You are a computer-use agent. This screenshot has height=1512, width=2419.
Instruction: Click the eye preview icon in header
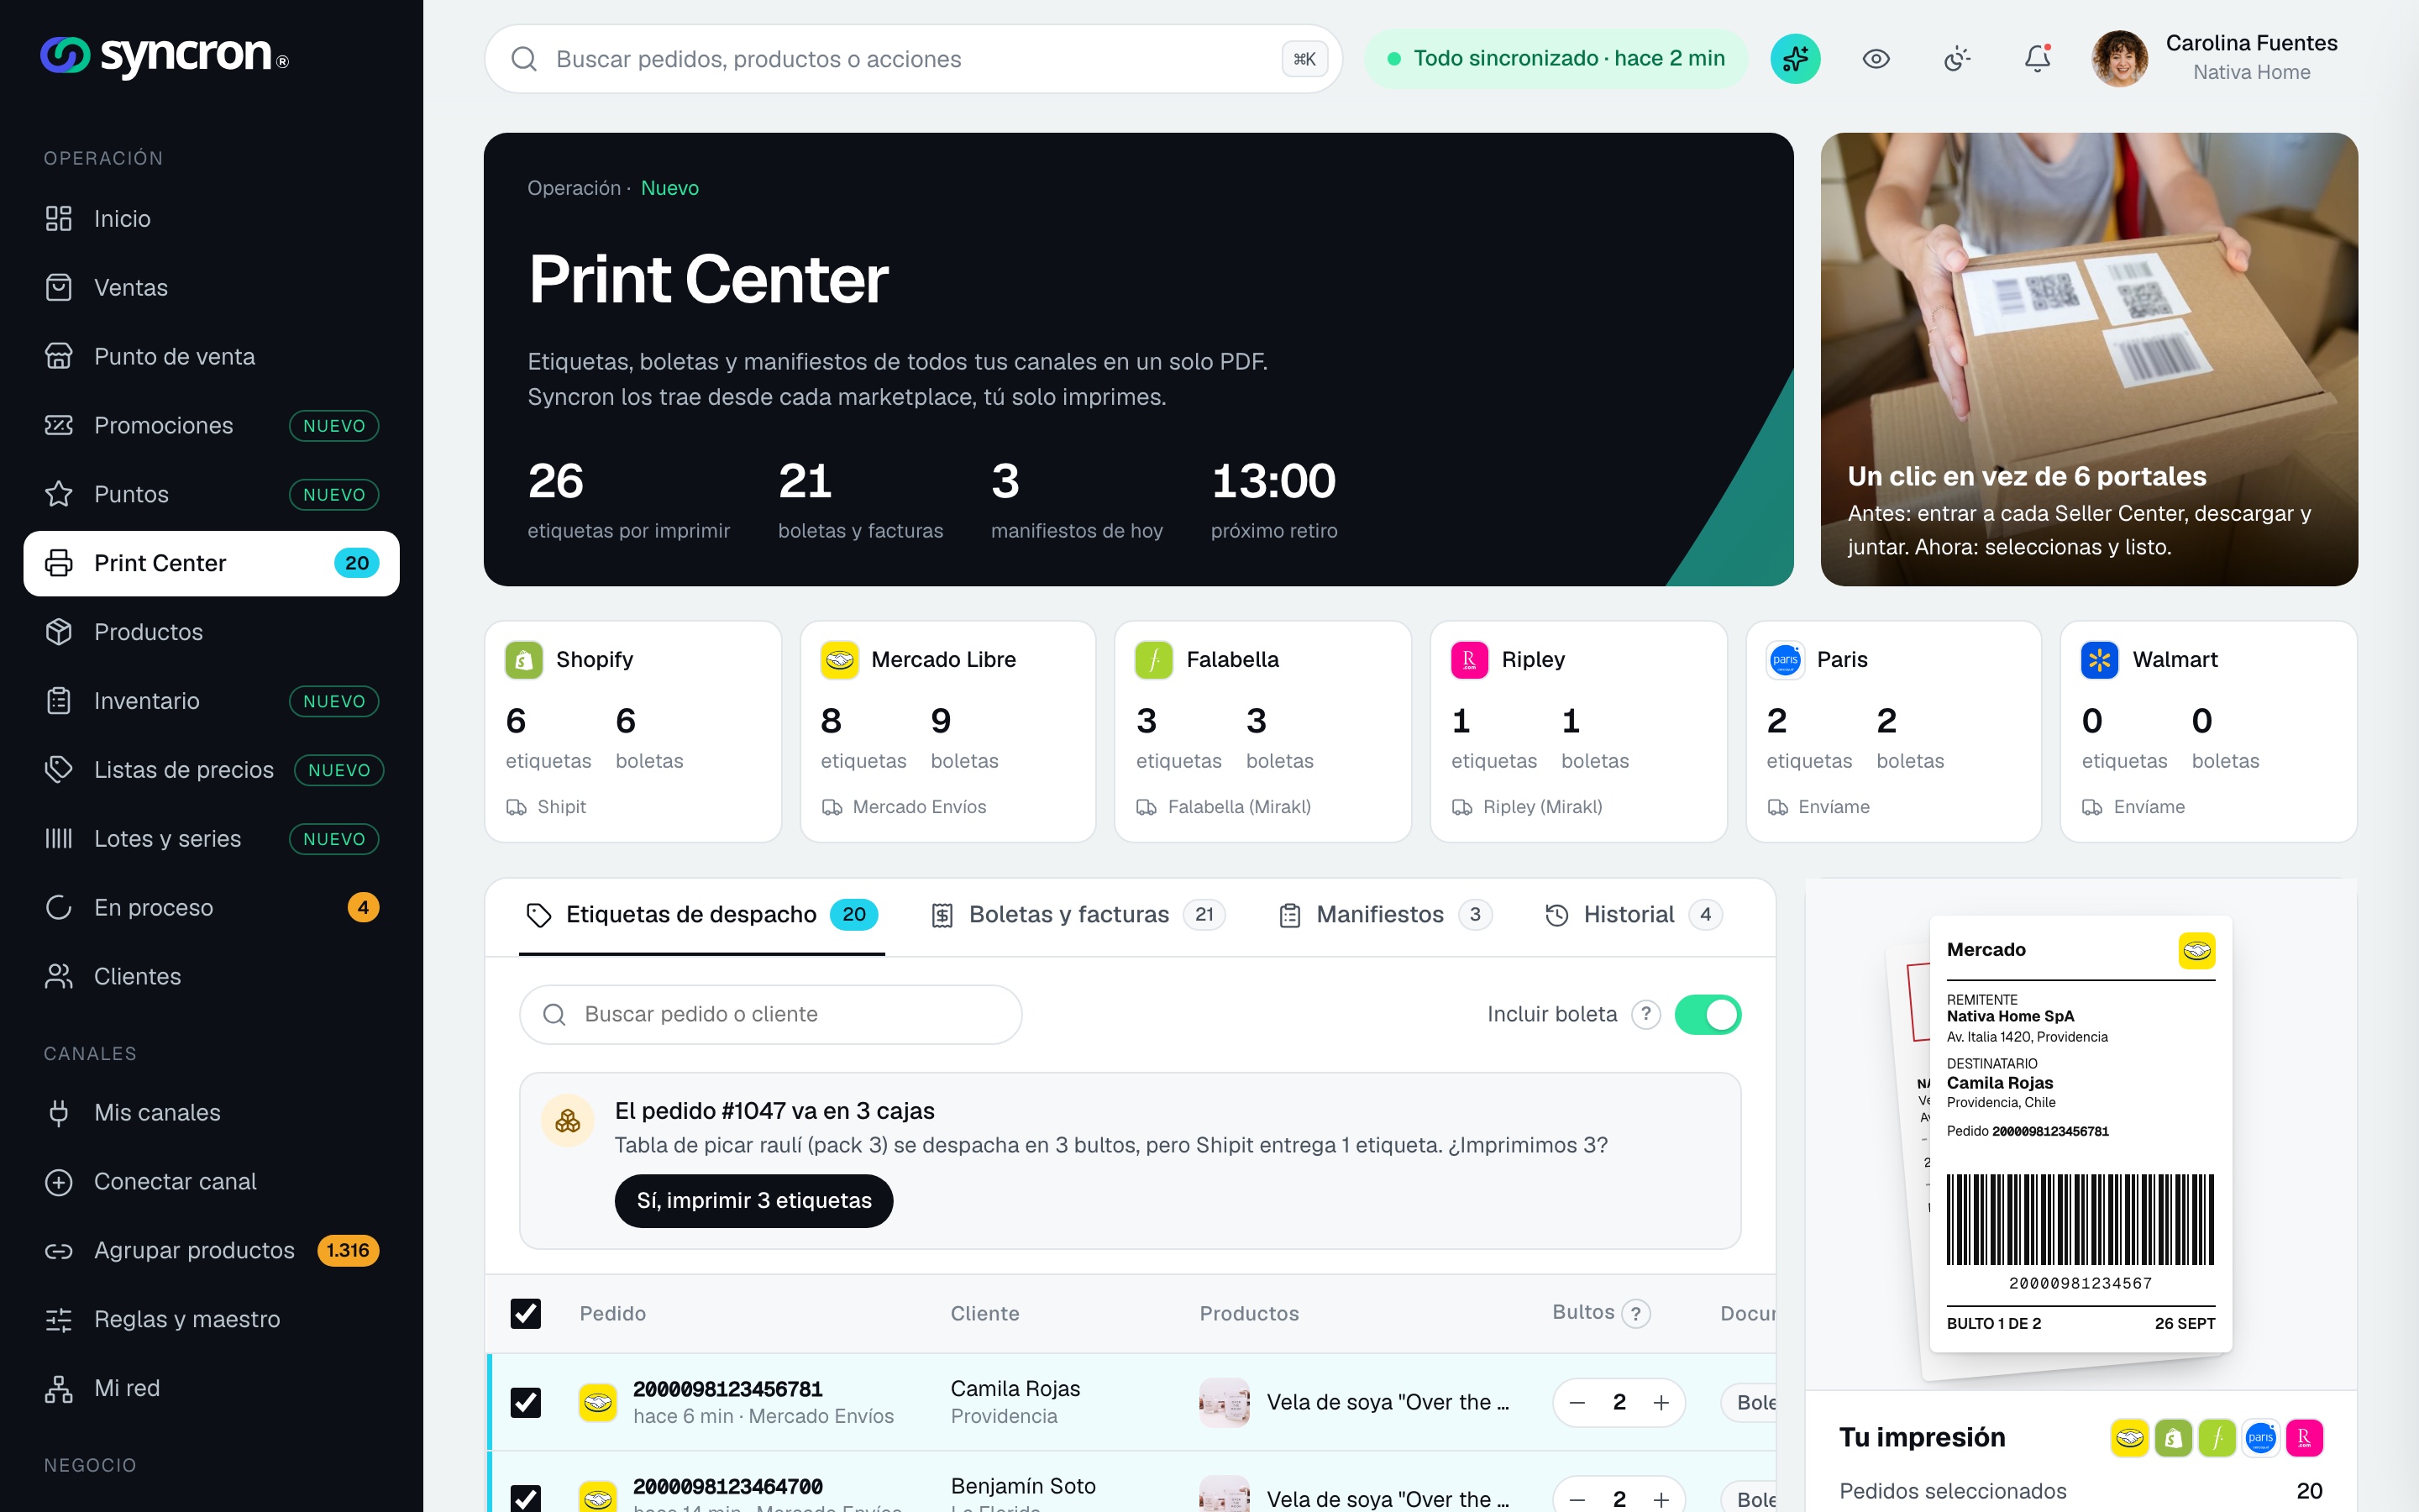coord(1876,59)
